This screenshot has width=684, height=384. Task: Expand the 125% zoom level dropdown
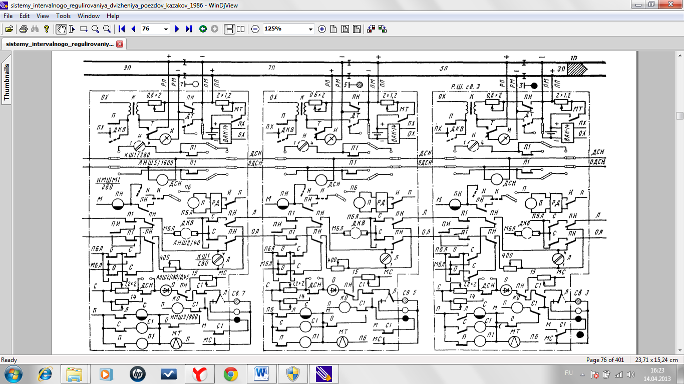click(310, 29)
